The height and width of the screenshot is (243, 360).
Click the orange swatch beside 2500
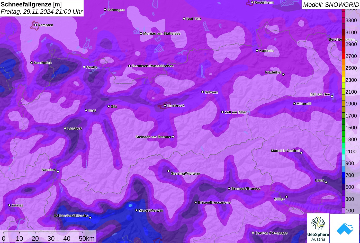coord(344,68)
